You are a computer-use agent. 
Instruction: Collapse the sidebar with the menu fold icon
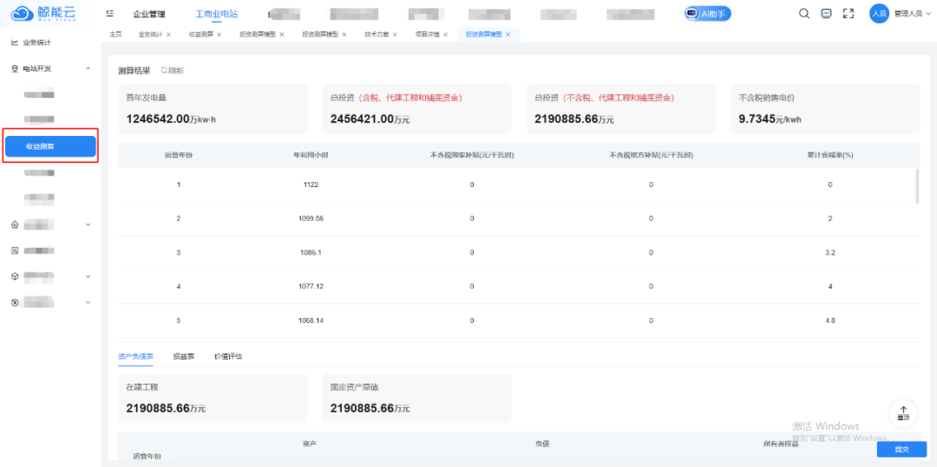pyautogui.click(x=109, y=14)
